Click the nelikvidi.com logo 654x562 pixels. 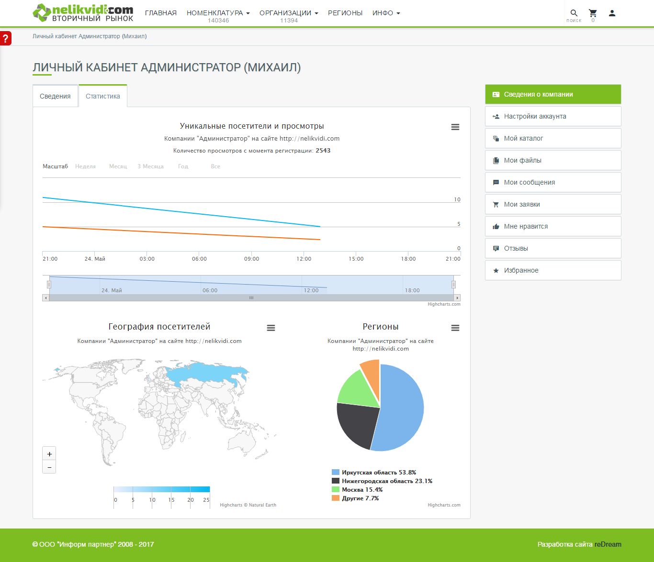coord(83,13)
